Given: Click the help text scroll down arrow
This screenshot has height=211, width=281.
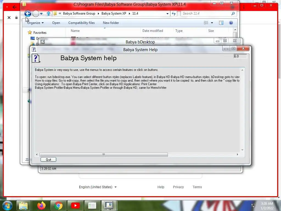Looking at the screenshot, I should click(x=242, y=150).
